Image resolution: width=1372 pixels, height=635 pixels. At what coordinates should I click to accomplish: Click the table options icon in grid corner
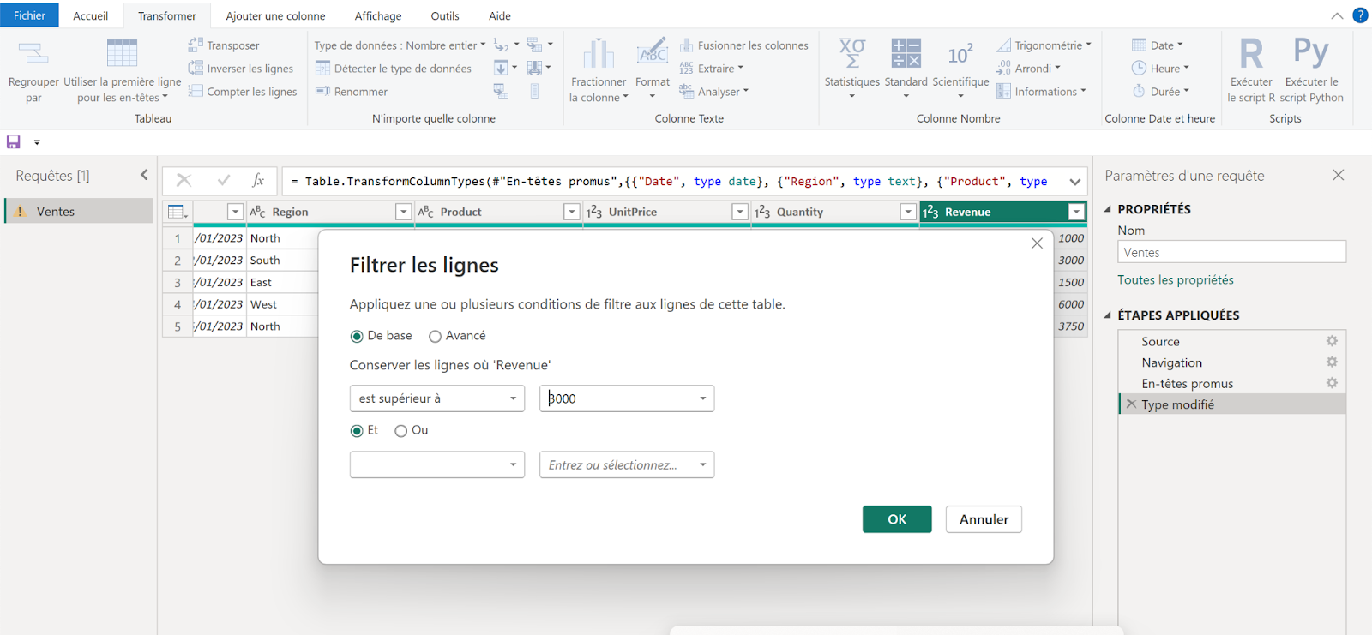coord(178,212)
